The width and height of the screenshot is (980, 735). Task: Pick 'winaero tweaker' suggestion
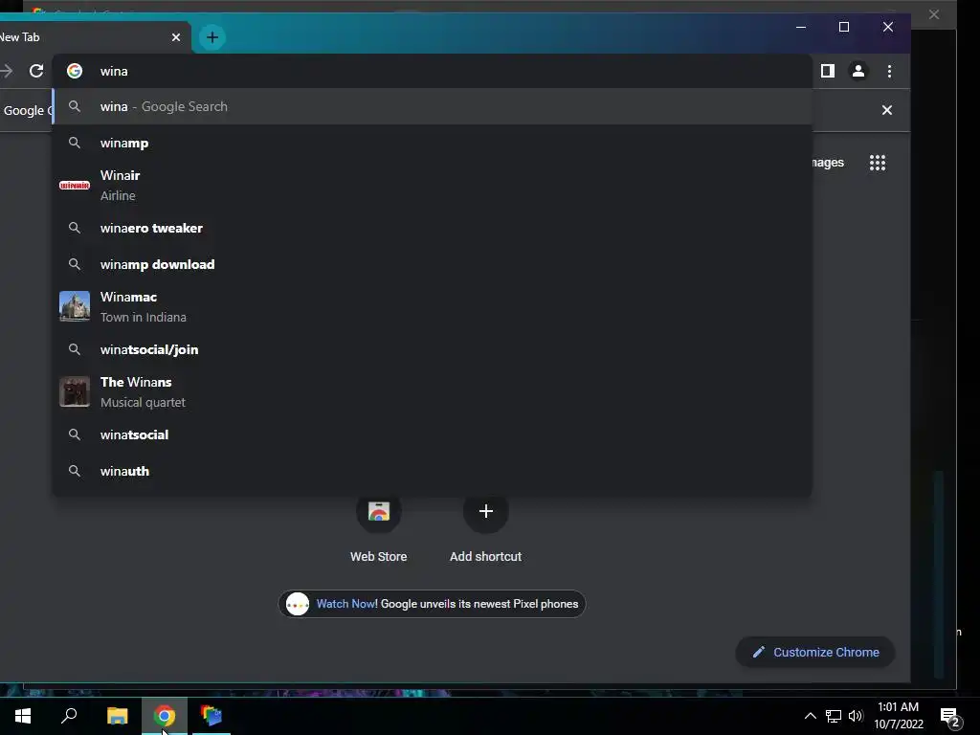[433, 228]
